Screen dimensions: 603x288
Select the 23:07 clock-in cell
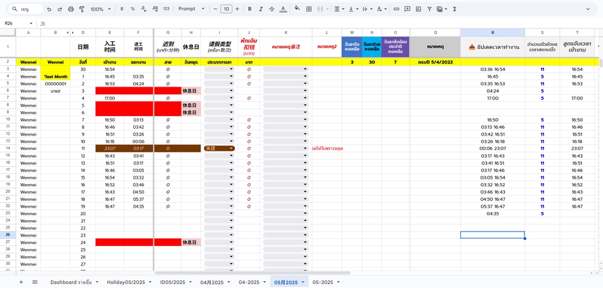click(x=109, y=148)
